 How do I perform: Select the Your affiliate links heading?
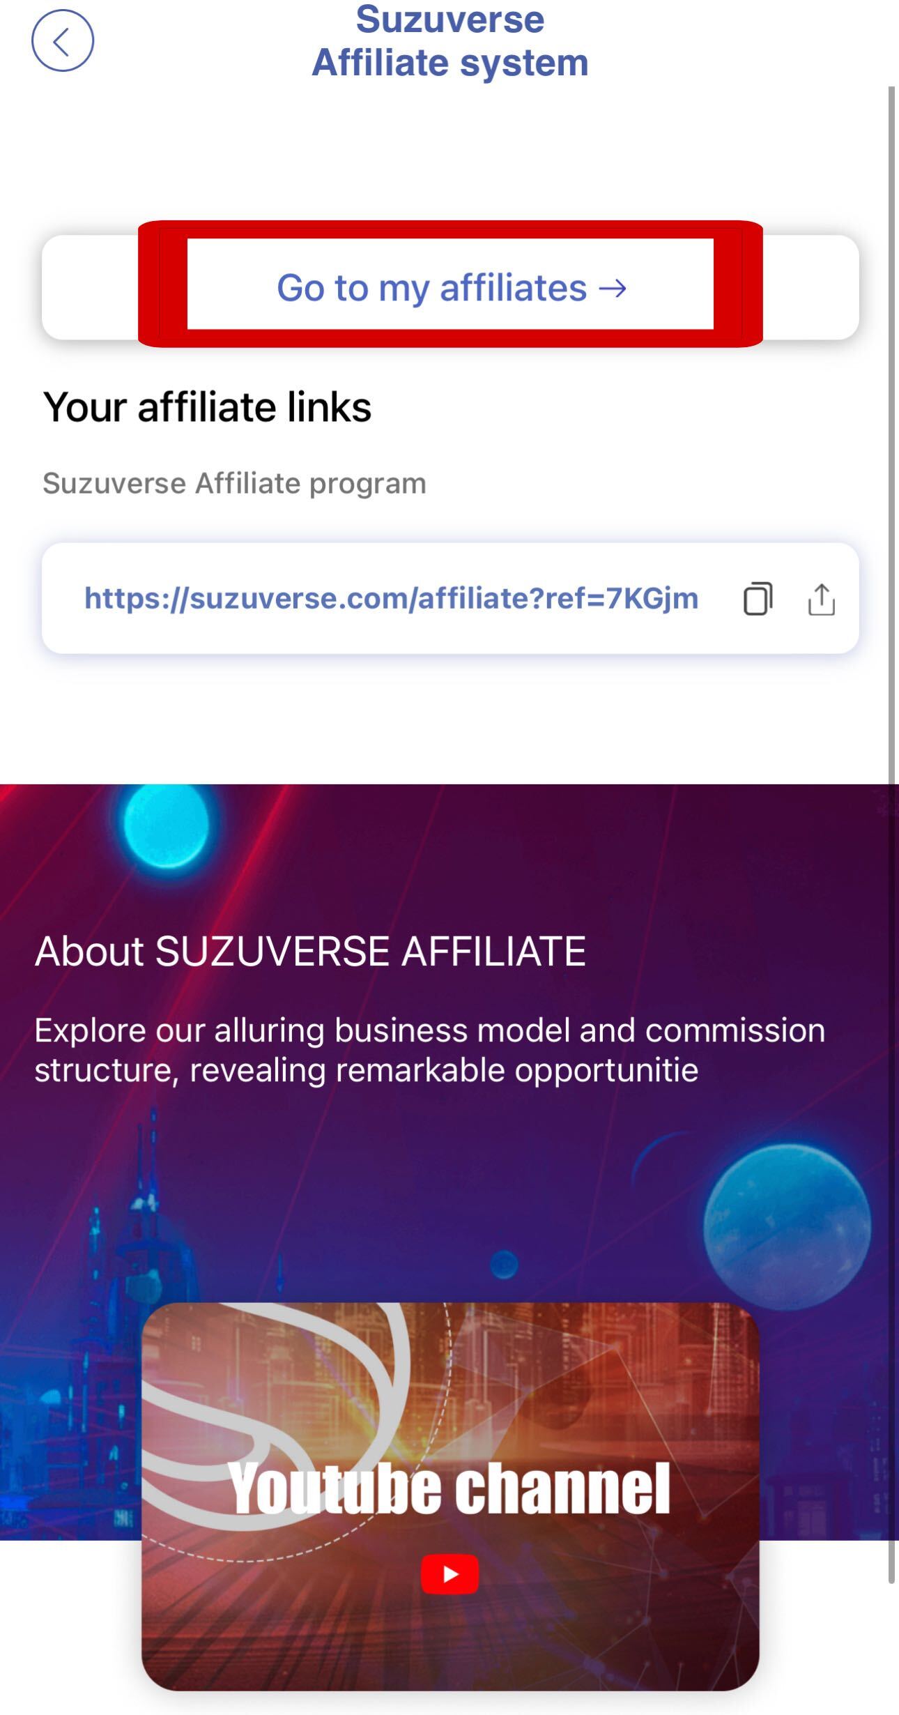click(207, 406)
